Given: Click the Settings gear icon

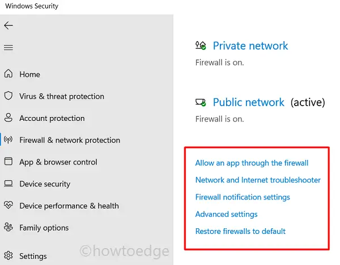Looking at the screenshot, I should click(x=8, y=256).
